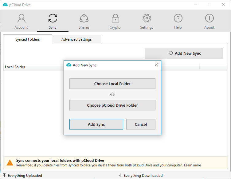Viewport: 231px width, 179px height.
Task: Switch to the Advanced Settings tab
Action: tap(76, 39)
